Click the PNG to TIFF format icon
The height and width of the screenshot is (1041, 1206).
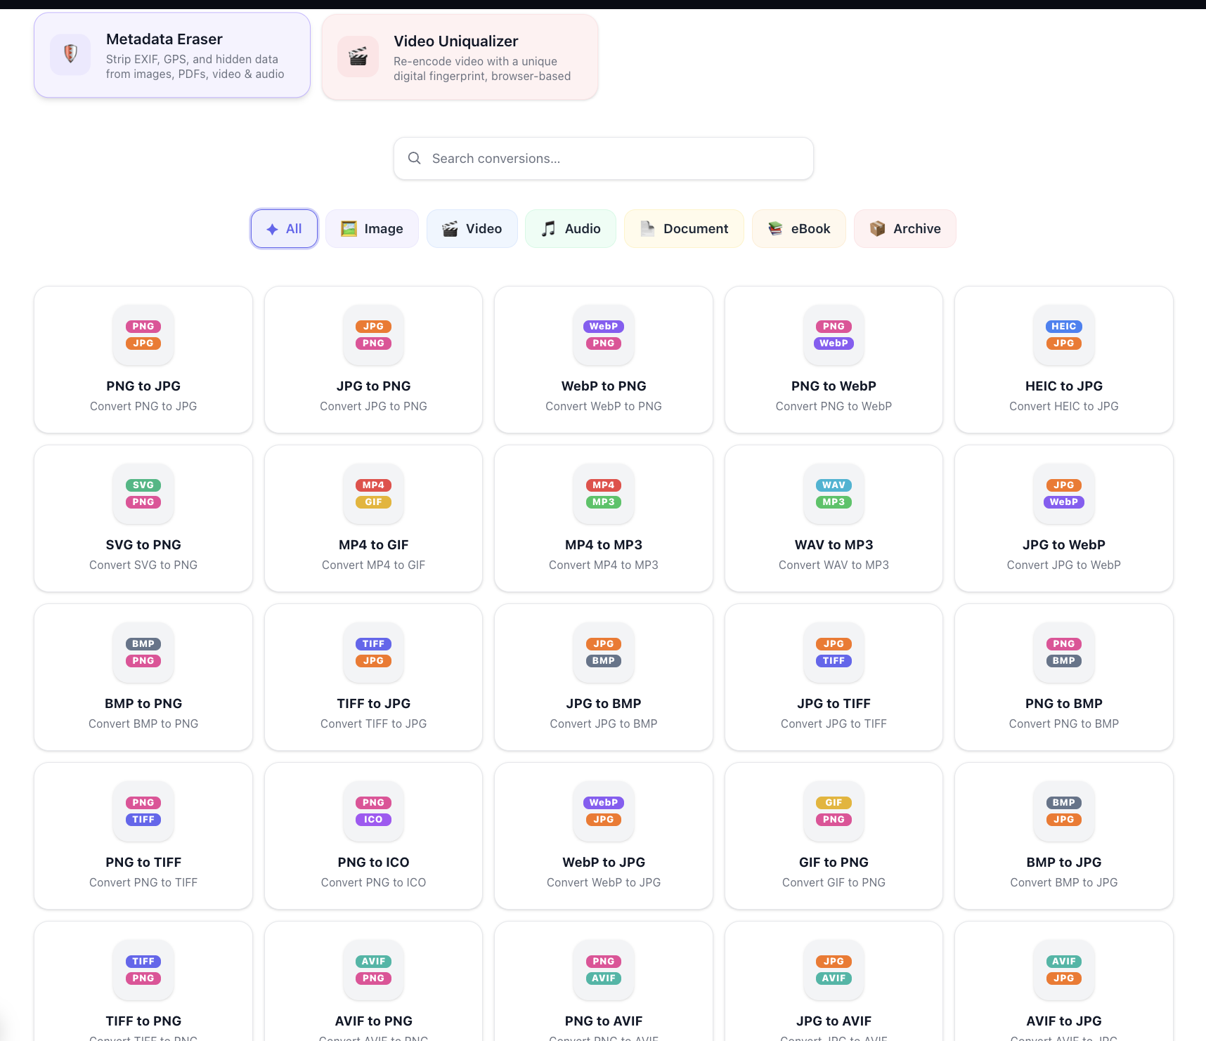[143, 811]
